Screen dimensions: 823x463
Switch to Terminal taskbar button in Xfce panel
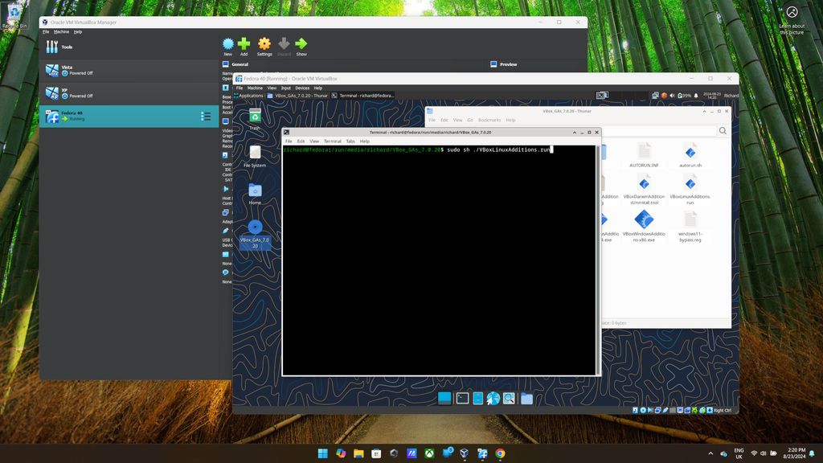[362, 96]
